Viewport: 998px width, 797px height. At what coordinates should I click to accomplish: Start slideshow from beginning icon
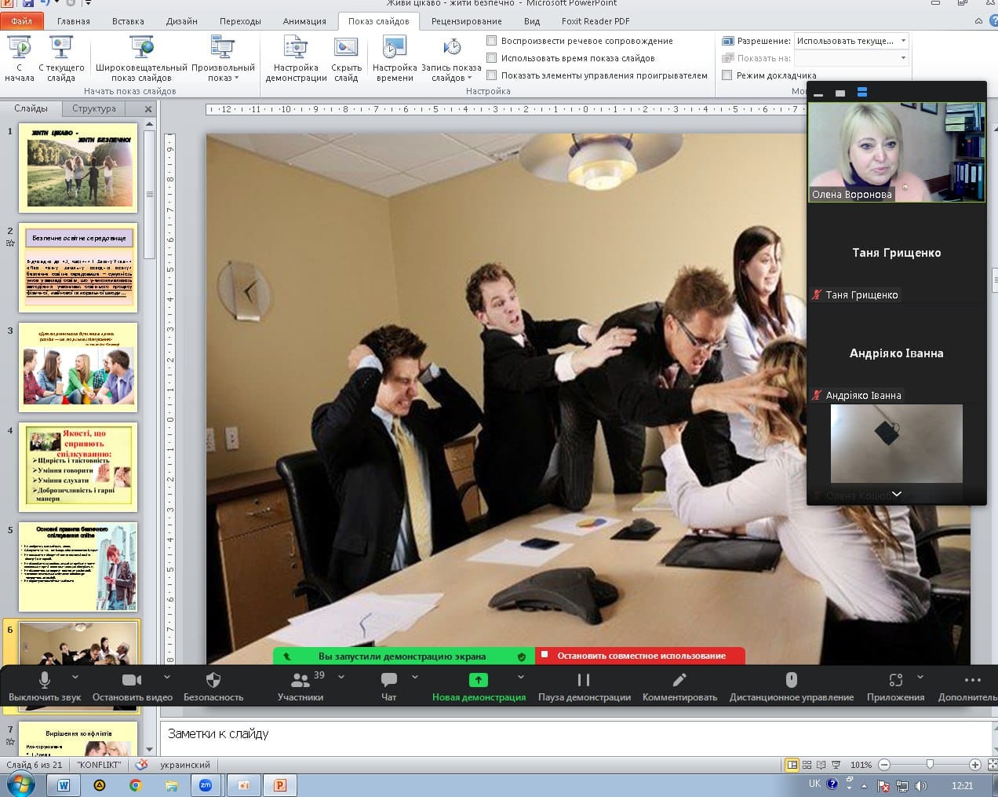click(x=20, y=49)
